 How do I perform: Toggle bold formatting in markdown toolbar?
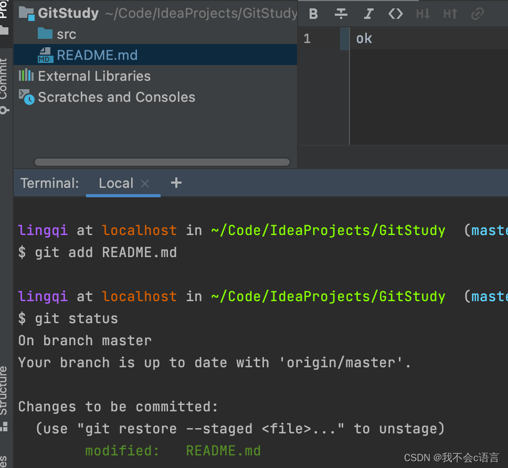313,14
